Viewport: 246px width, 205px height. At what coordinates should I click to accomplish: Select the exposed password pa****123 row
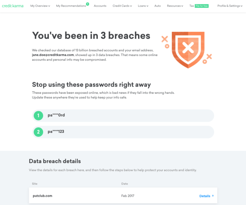123,132
